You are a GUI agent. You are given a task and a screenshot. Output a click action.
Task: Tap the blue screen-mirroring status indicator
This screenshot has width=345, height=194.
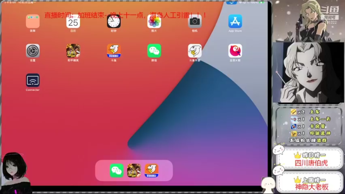click(232, 3)
